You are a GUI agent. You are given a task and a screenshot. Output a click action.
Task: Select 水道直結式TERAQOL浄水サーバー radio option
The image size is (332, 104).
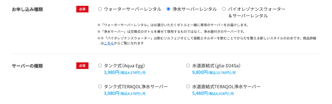(x=188, y=87)
